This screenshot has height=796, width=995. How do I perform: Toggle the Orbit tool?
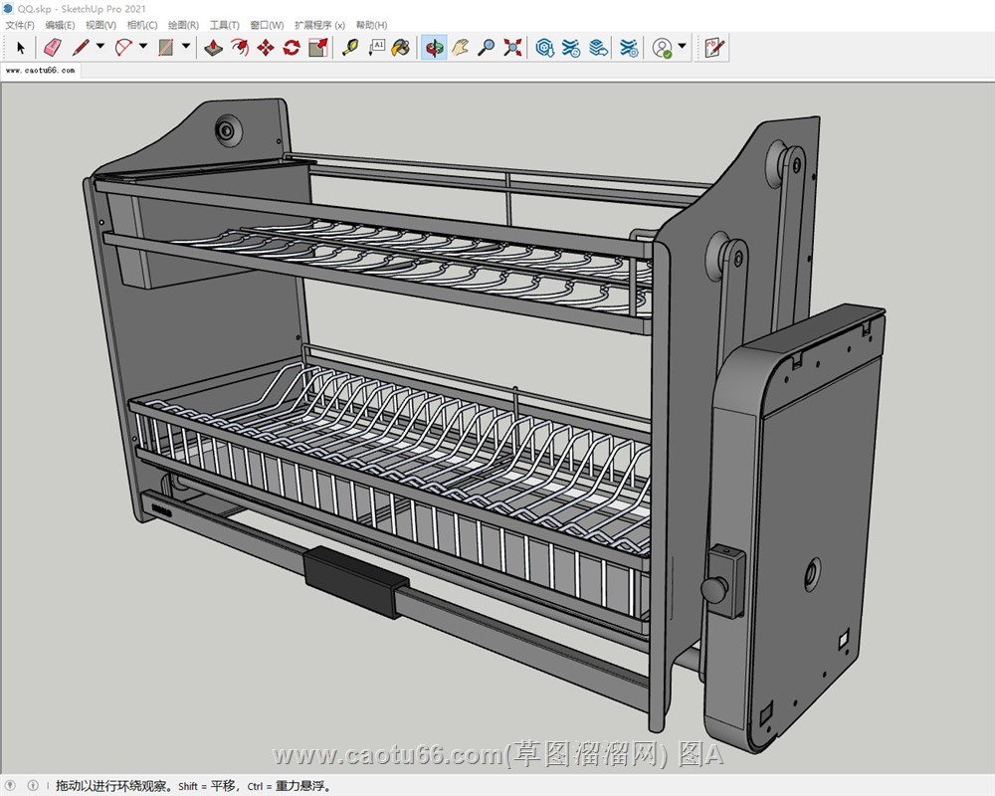(433, 47)
